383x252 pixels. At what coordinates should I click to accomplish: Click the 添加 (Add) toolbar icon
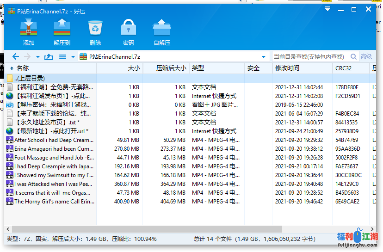click(x=29, y=29)
